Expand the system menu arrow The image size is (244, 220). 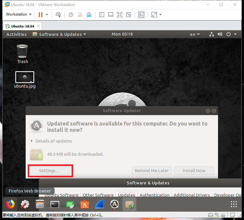(x=235, y=34)
